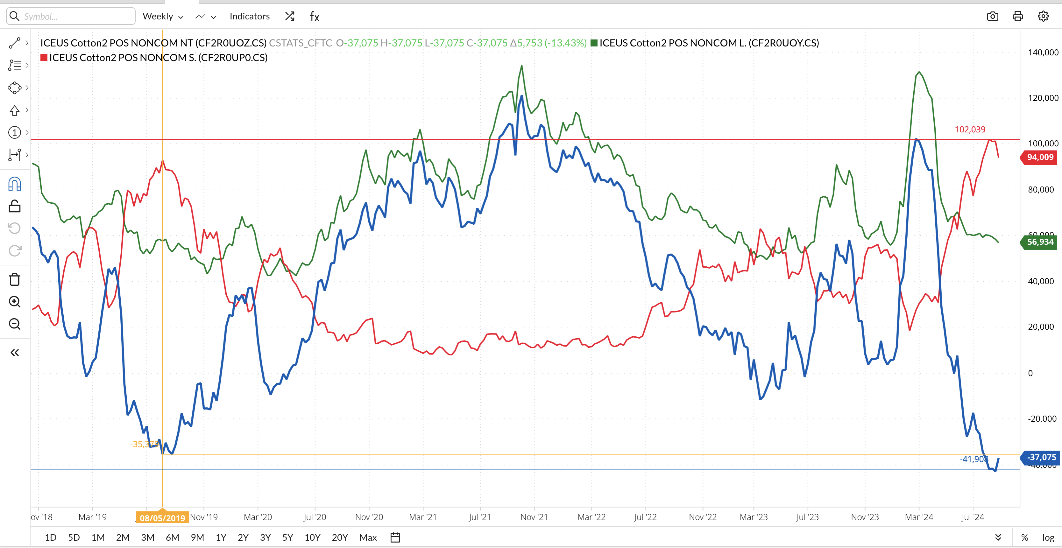Click the compare symbols icon
Viewport: 1062px width, 548px height.
(290, 17)
